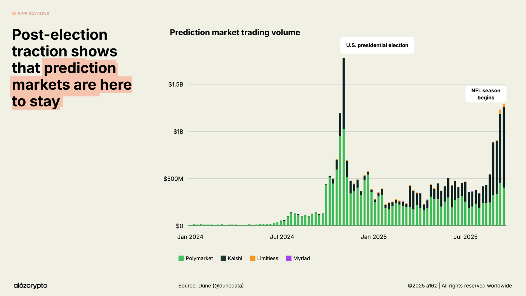This screenshot has width=526, height=296.
Task: Select the Kalshi legend label
Action: coord(235,258)
